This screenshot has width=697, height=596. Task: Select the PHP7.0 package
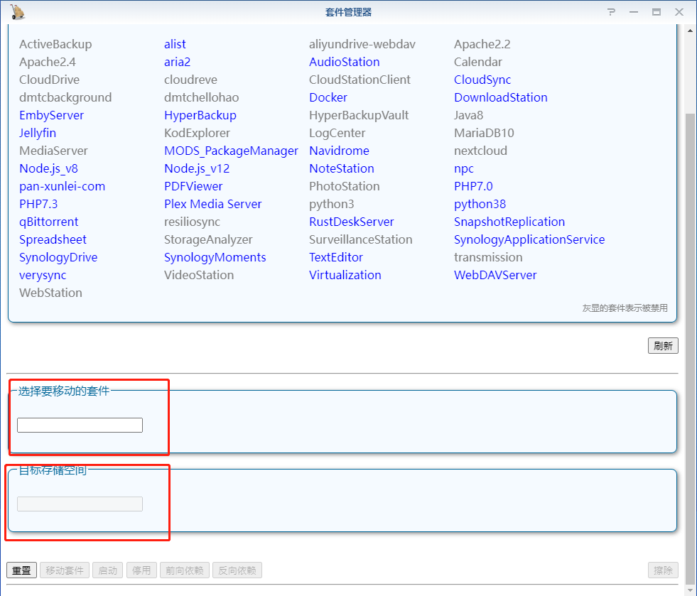point(473,186)
